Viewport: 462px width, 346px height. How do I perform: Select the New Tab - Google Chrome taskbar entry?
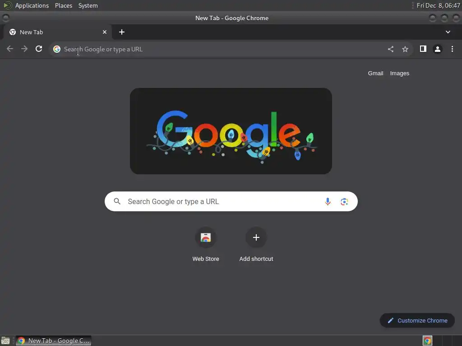[53, 341]
